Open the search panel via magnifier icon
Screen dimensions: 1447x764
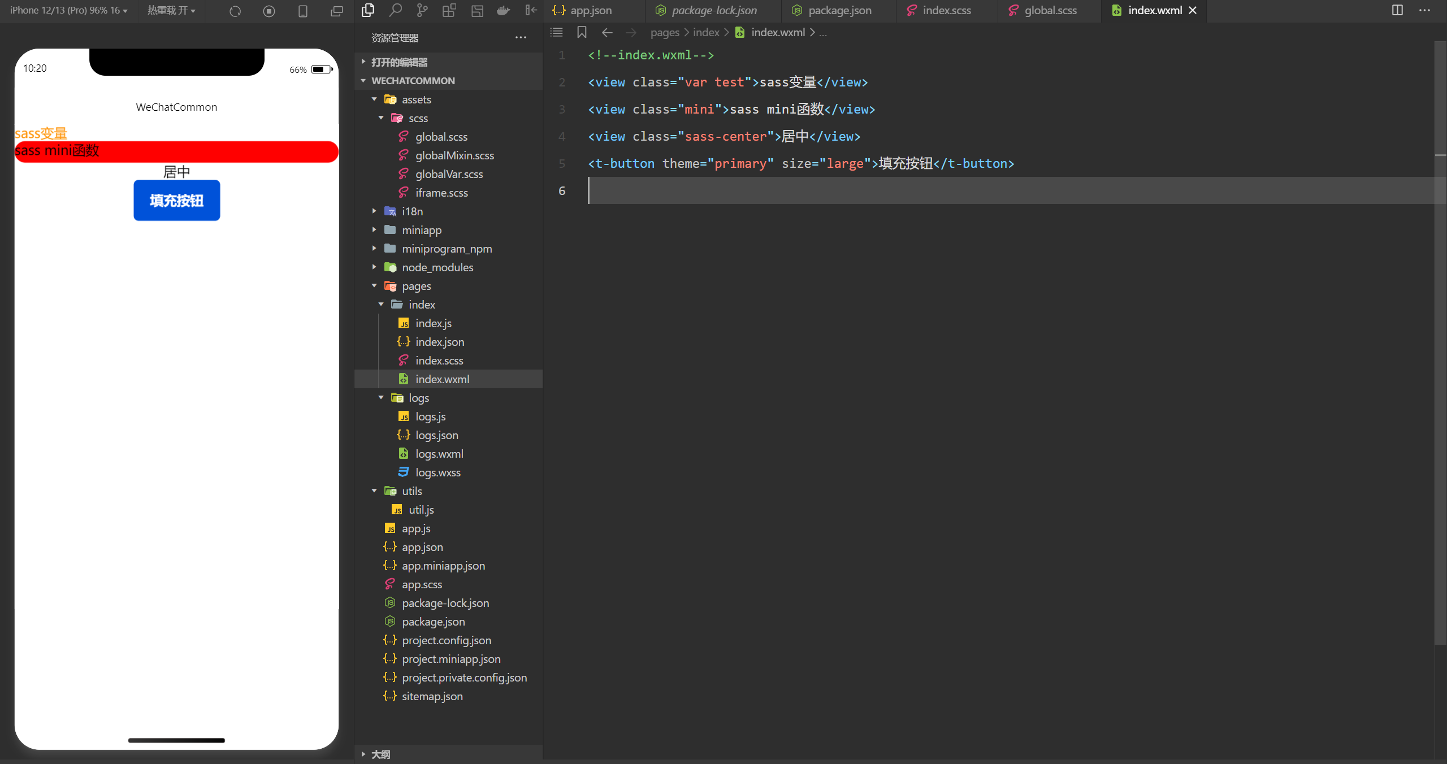coord(396,10)
